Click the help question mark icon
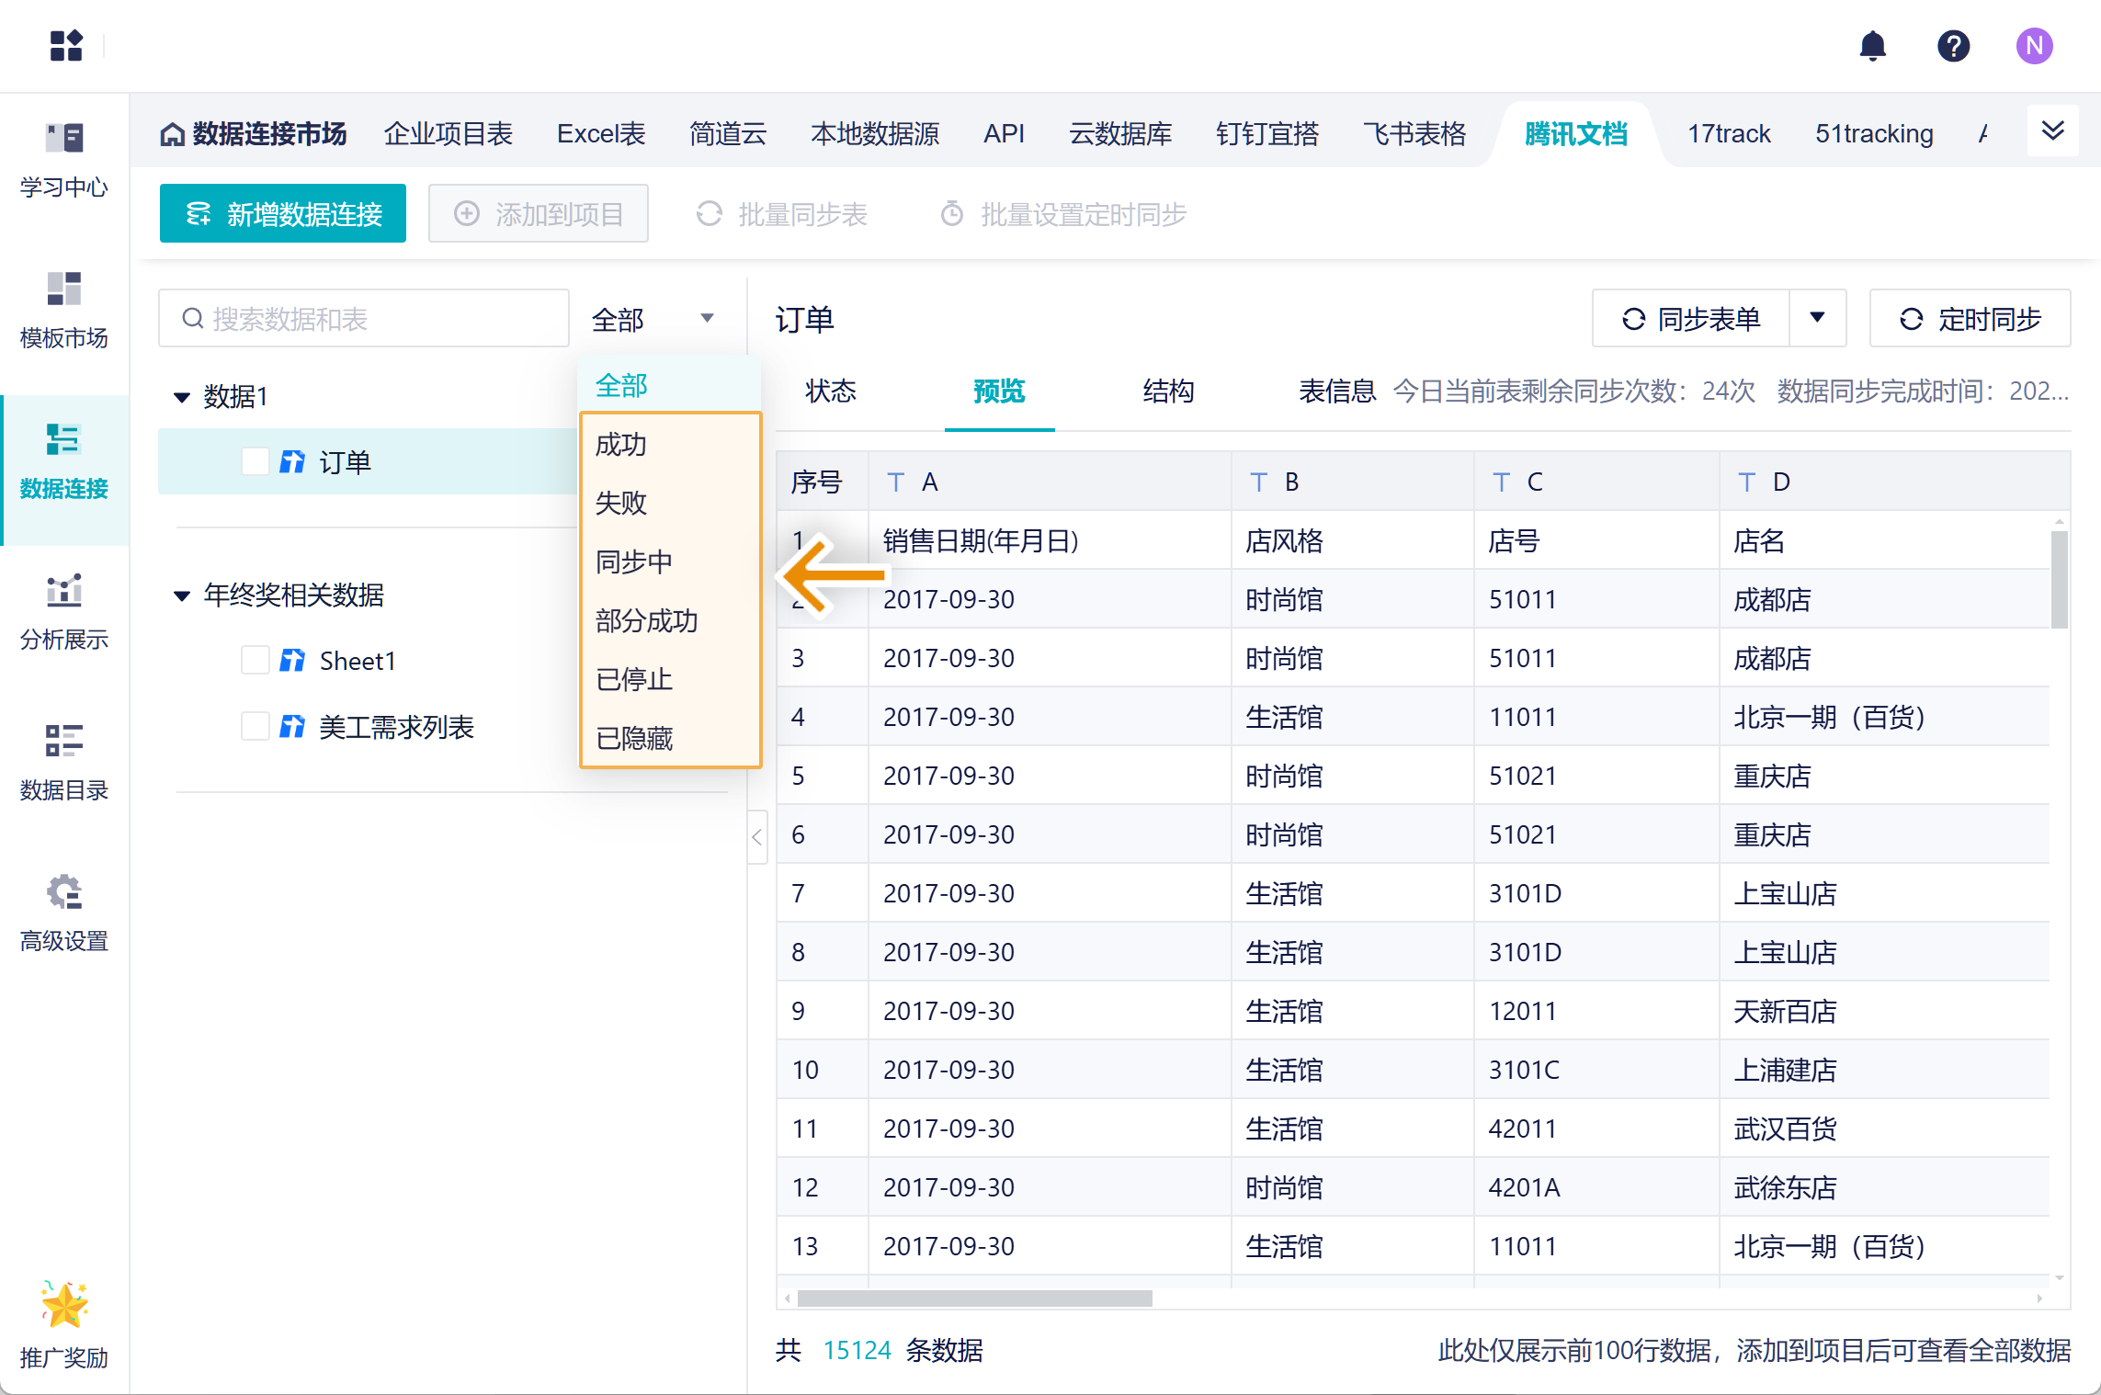The image size is (2101, 1395). coord(1953,46)
